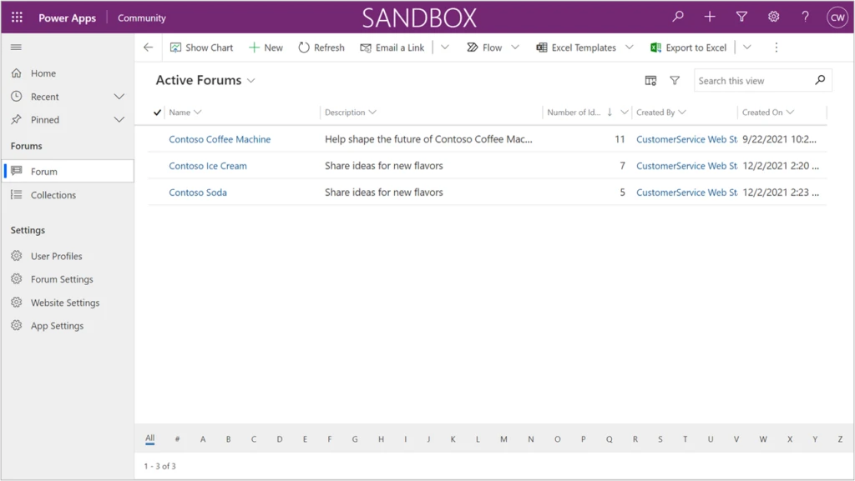This screenshot has height=481, width=855.
Task: Click letter C on the alphabet jump bar
Action: coord(254,438)
